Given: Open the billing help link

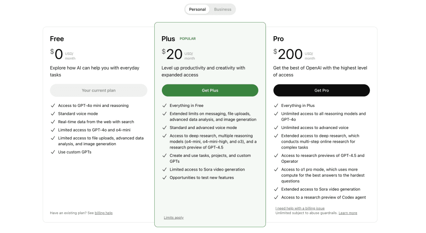Looking at the screenshot, I should pos(104,213).
